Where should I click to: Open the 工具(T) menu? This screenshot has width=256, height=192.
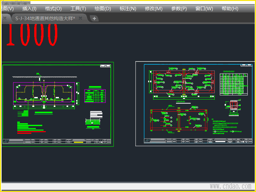[x=78, y=9]
